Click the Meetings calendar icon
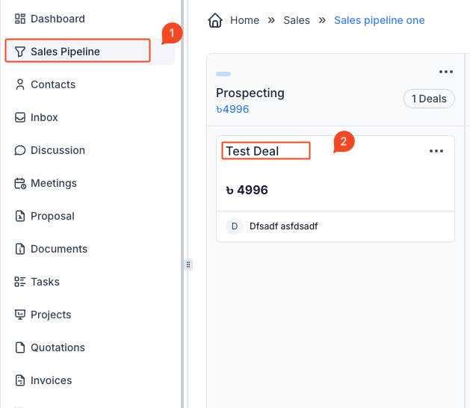 pos(20,183)
